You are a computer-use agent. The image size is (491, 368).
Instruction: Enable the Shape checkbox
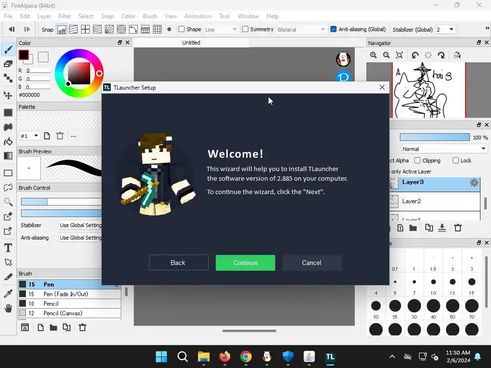pos(181,29)
